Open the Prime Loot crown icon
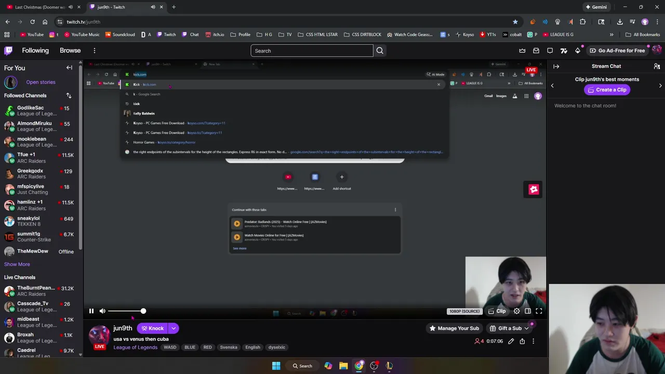This screenshot has height=374, width=665. [x=522, y=50]
